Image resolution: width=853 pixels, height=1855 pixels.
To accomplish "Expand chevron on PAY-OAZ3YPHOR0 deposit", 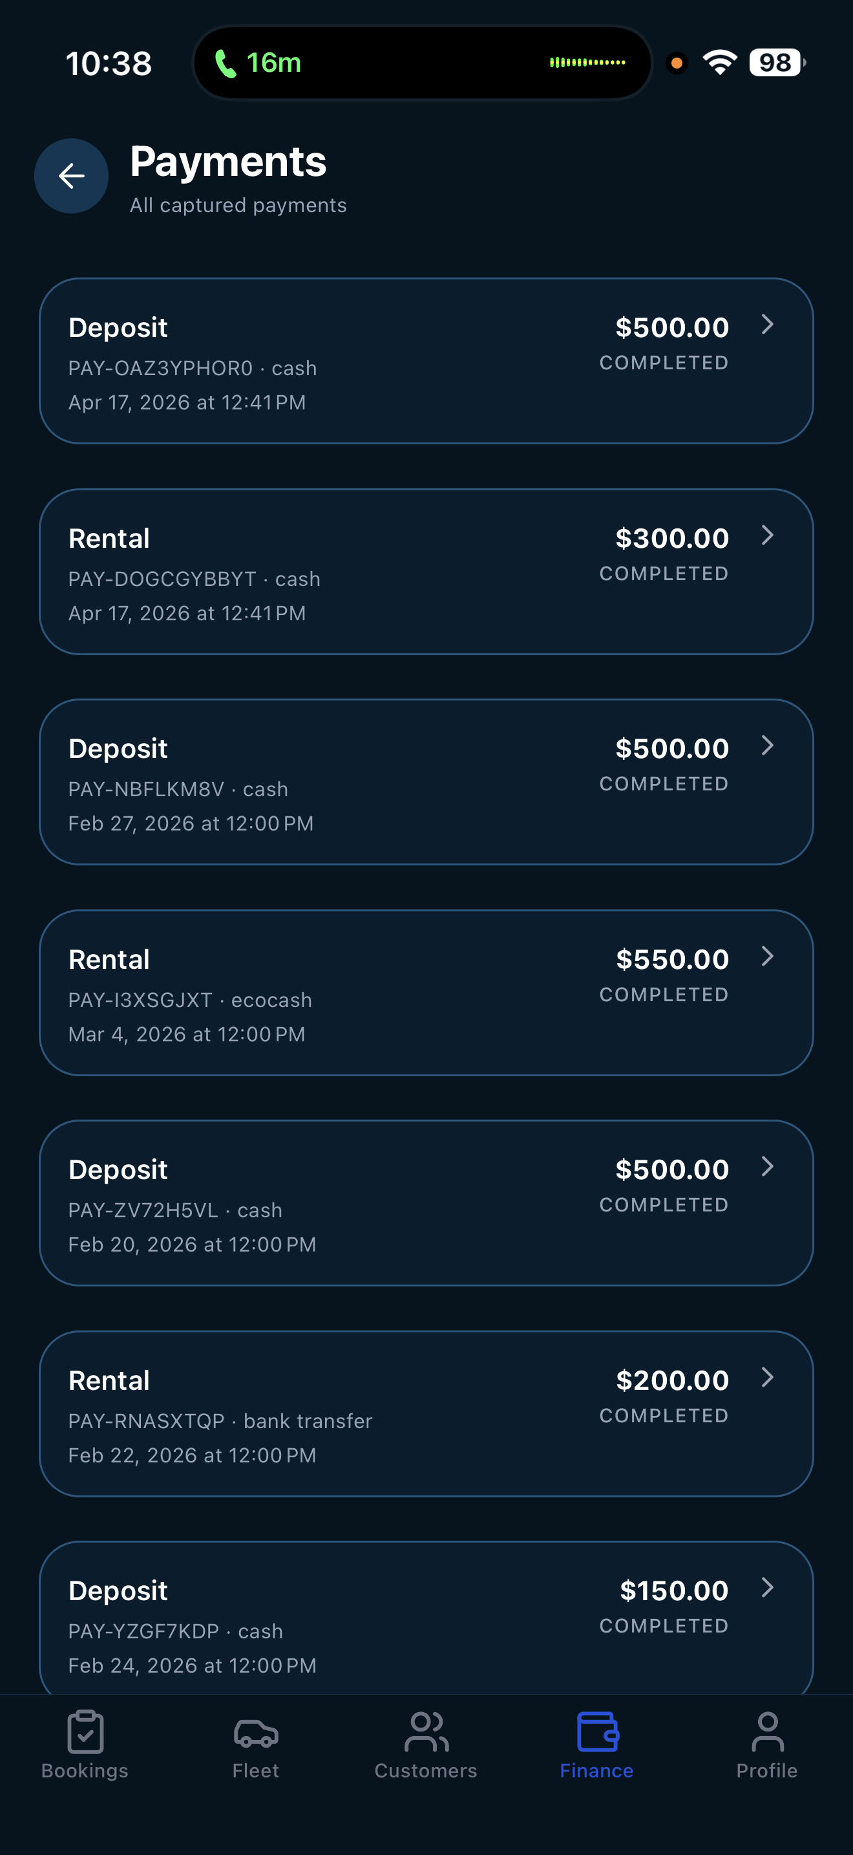I will 768,324.
